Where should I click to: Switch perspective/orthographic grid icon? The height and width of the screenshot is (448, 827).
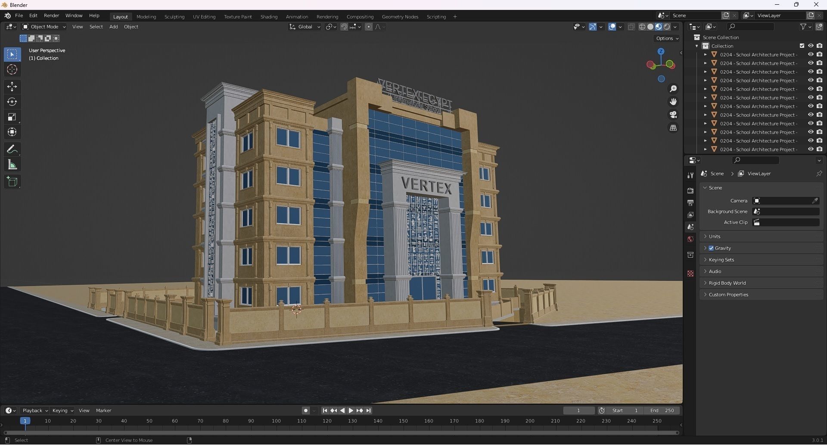(x=673, y=128)
